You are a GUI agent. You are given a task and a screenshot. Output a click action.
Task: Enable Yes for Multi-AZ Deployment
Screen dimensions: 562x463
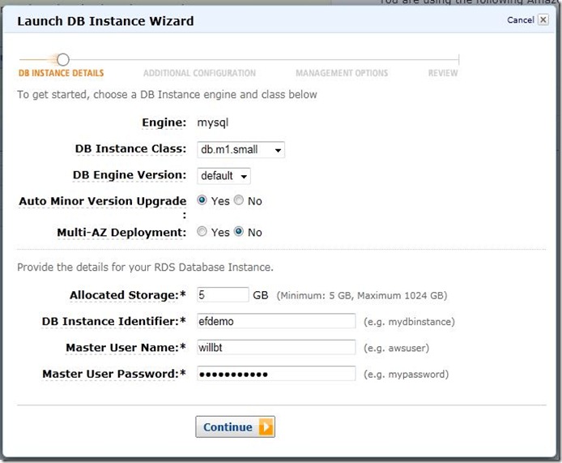202,232
